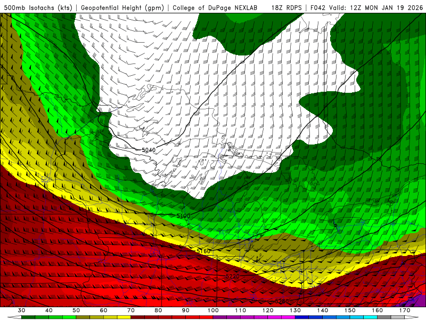The height and width of the screenshot is (320, 426).
Task: Click the 5280 height contour label
Action: click(282, 301)
